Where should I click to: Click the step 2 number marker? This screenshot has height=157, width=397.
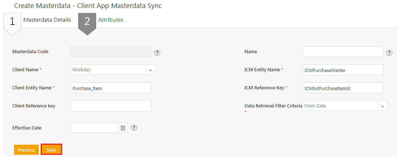click(x=87, y=22)
